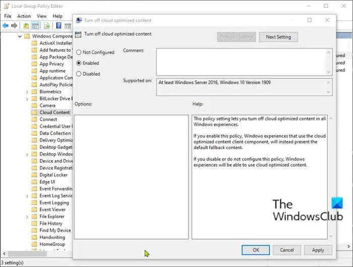The image size is (353, 267).
Task: Click tree pane horizontal scrollbar left arrow
Action: tap(4, 254)
